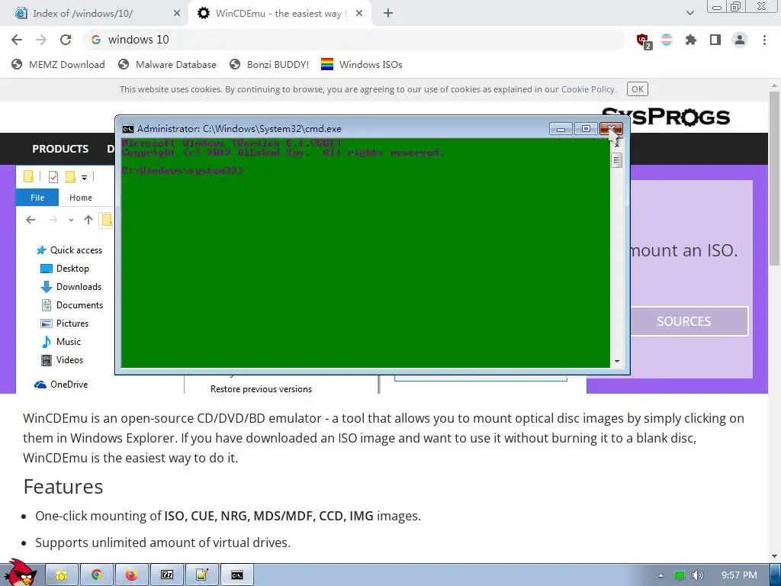Select Desktop in Explorer sidebar
The height and width of the screenshot is (586, 781).
coord(65,269)
